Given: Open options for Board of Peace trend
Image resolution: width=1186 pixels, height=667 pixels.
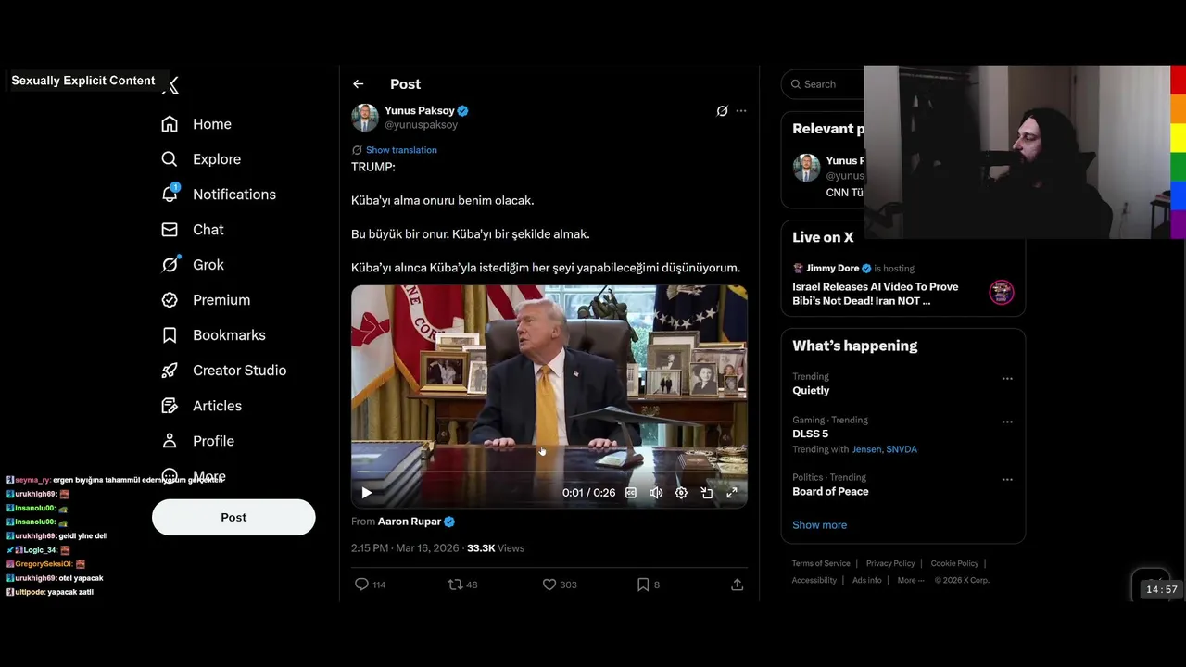Looking at the screenshot, I should click(x=1007, y=480).
